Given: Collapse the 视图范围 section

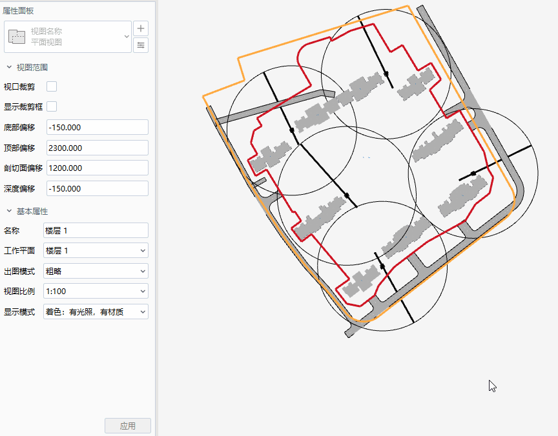Looking at the screenshot, I should pos(9,67).
